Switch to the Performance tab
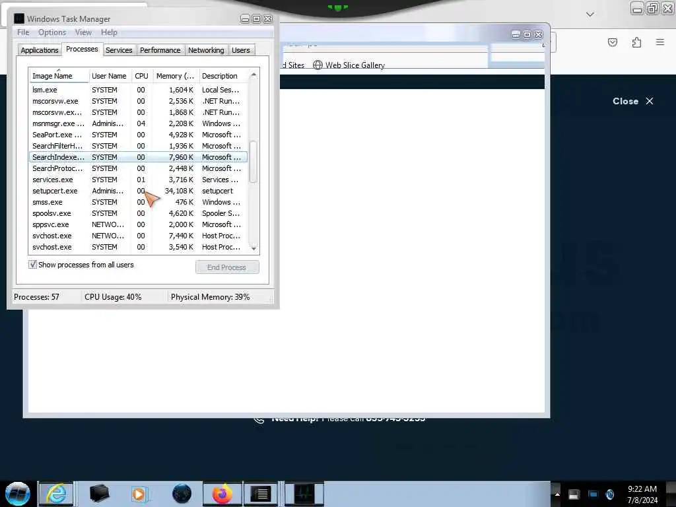676x507 pixels. tap(160, 50)
